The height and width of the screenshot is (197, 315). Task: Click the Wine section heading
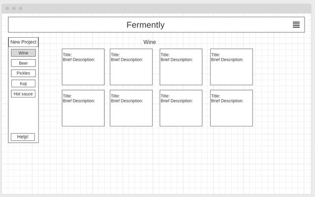(150, 42)
